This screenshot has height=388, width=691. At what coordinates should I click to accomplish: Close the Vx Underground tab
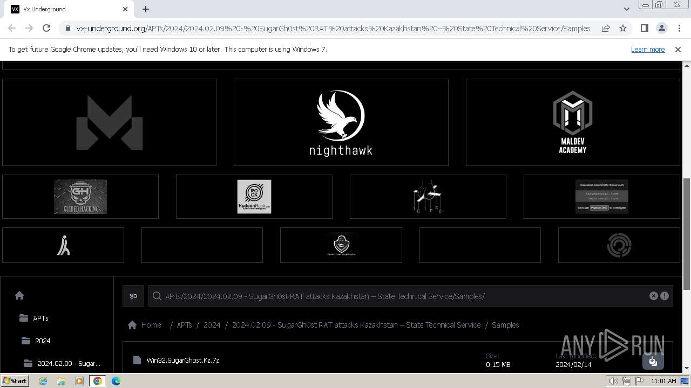point(125,9)
